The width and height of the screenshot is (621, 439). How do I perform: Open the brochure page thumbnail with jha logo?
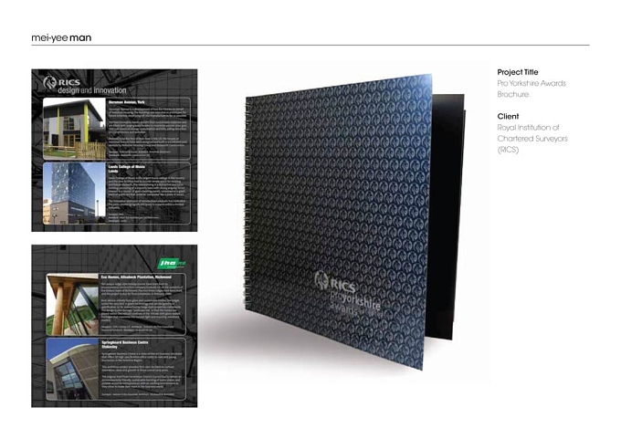click(114, 326)
